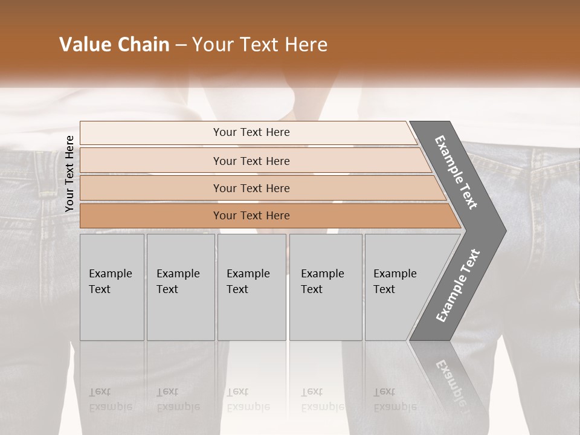Select the rotated vertical 'Your Text Here' label
The width and height of the screenshot is (580, 435).
pyautogui.click(x=69, y=173)
